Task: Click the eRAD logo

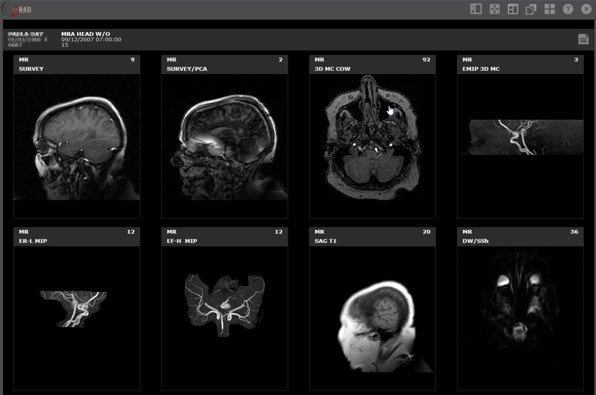Action: tap(20, 10)
